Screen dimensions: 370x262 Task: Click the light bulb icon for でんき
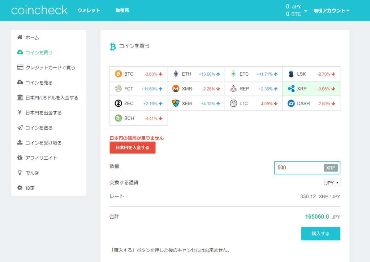20,173
